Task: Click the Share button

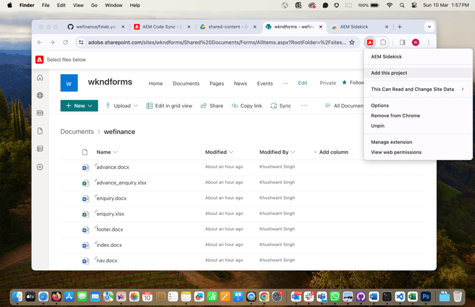Action: click(x=212, y=106)
